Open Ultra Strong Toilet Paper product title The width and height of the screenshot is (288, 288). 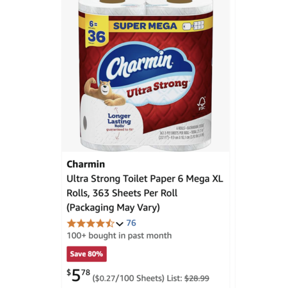(x=145, y=193)
